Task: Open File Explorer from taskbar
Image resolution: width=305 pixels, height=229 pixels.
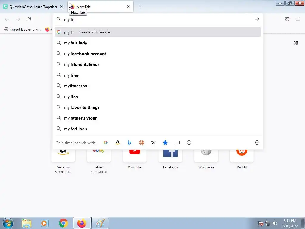Action: coord(27,223)
